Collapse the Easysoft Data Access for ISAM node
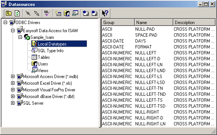 pyautogui.click(x=13, y=31)
